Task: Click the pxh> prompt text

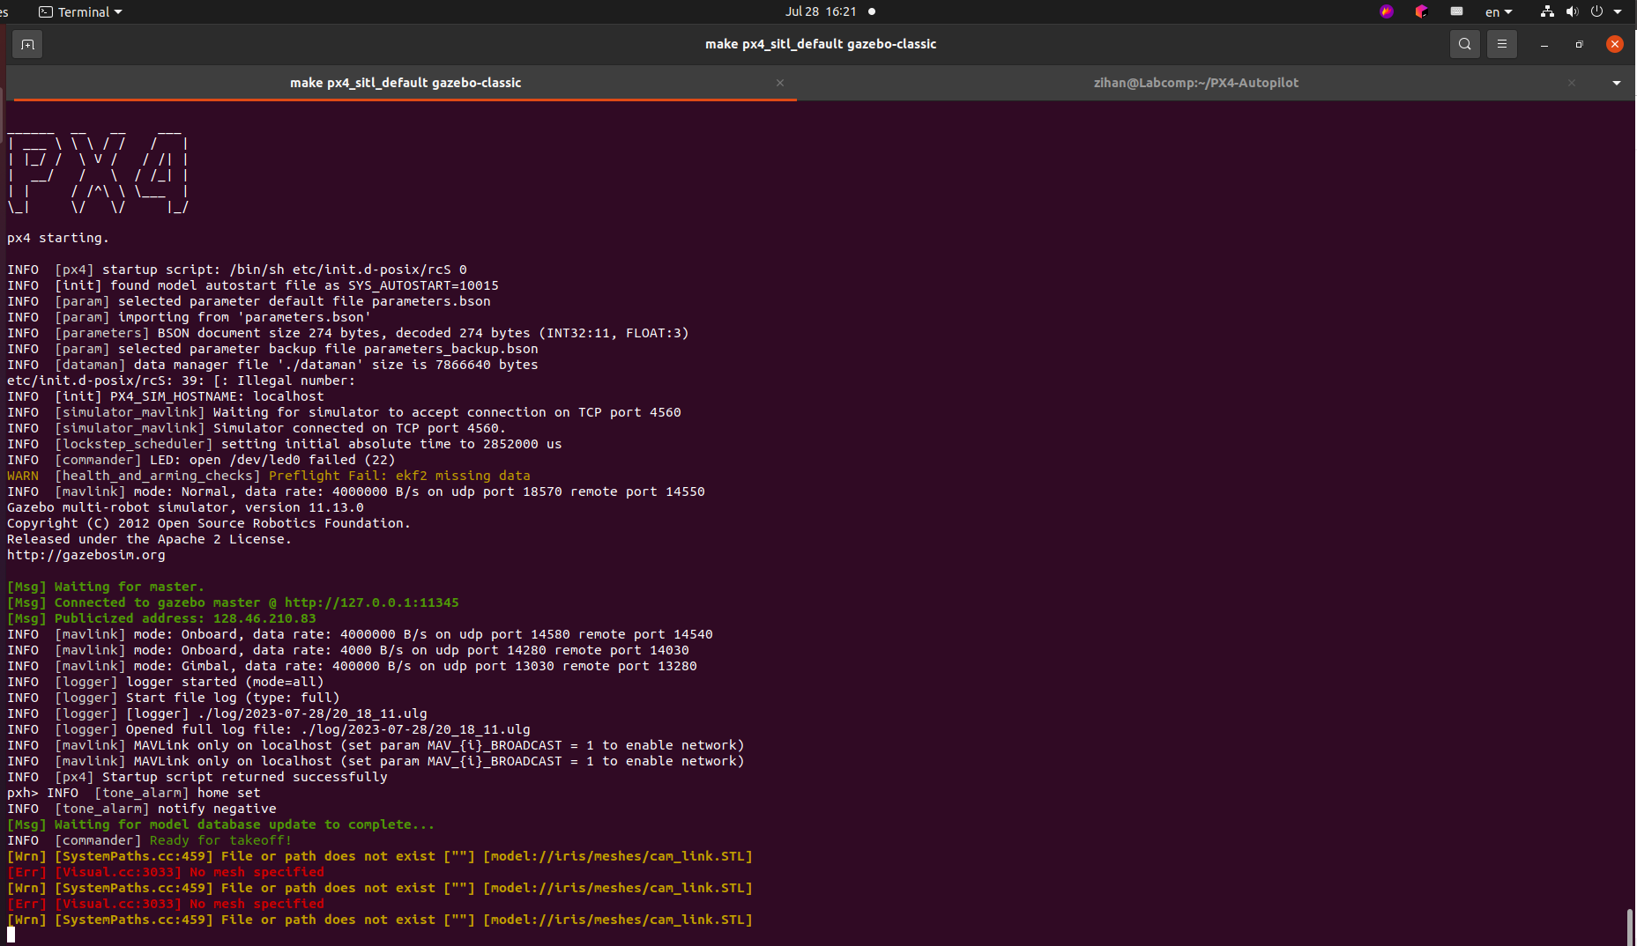Action: [x=23, y=793]
